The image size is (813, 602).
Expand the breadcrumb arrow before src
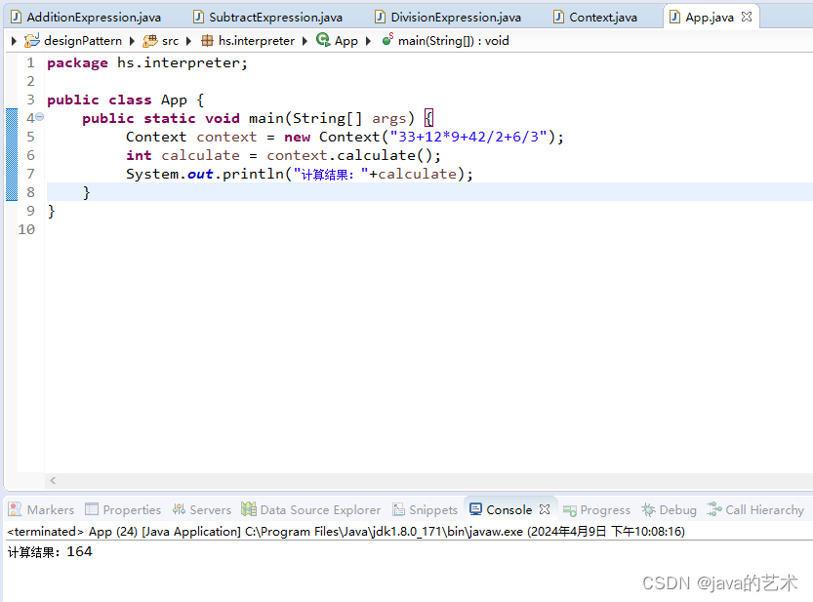click(132, 40)
